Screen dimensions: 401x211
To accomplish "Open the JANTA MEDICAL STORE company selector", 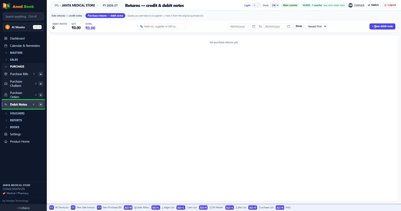I will pyautogui.click(x=75, y=5).
